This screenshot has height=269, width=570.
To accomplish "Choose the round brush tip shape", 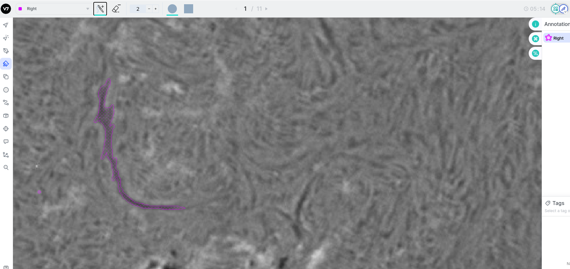I will click(172, 9).
